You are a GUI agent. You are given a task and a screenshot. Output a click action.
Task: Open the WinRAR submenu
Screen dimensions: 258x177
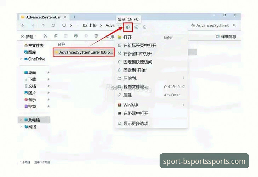pos(151,105)
